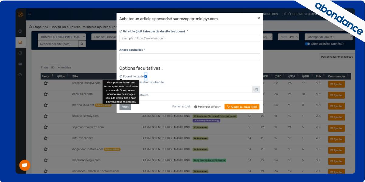The image size is (365, 182).
Task: Click Ajouter for sajemontrealmetro.com
Action: pyautogui.click(x=336, y=128)
